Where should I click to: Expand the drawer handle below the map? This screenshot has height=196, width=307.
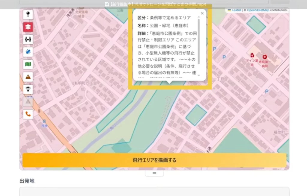click(154, 173)
